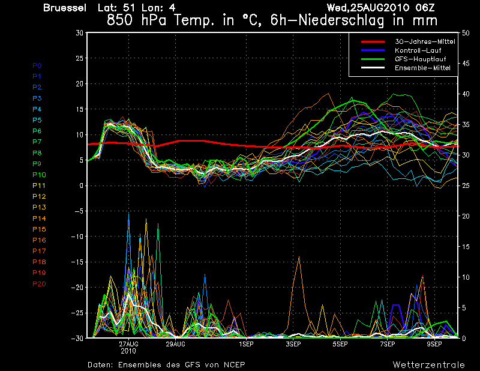Click the 7SEP date axis label
This screenshot has height=371, width=480.
(x=387, y=344)
